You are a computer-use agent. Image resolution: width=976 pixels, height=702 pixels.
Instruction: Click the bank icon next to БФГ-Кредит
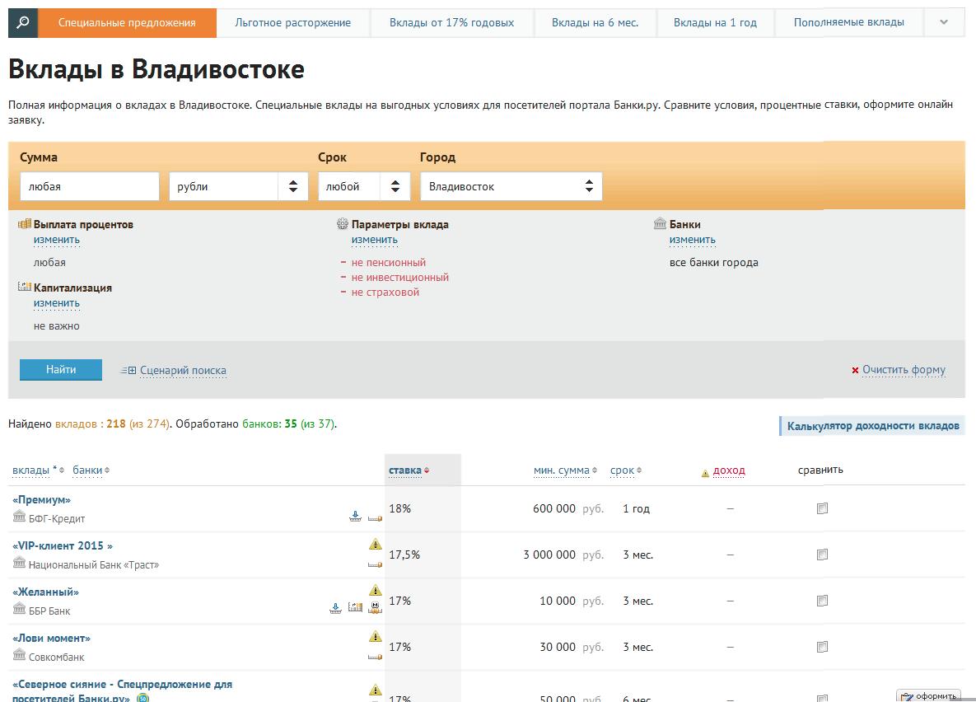19,517
